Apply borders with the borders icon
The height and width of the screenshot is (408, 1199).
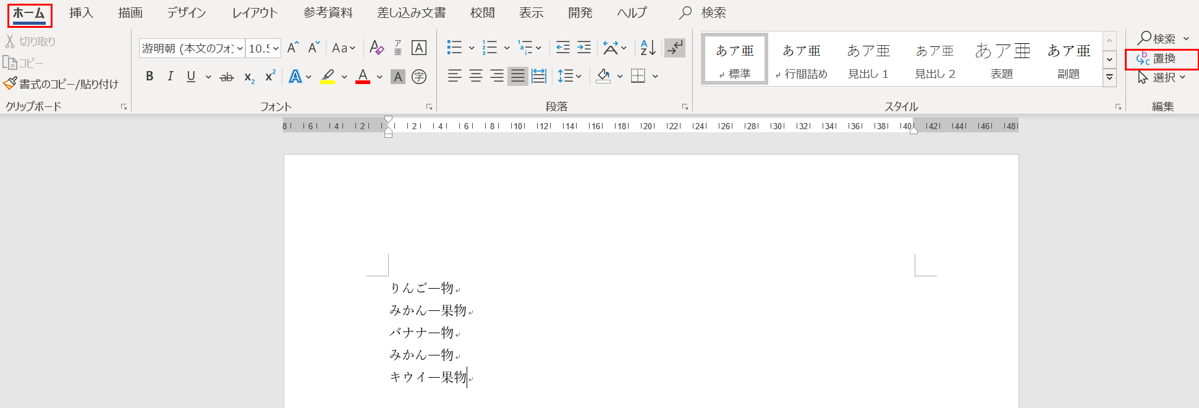(x=638, y=76)
